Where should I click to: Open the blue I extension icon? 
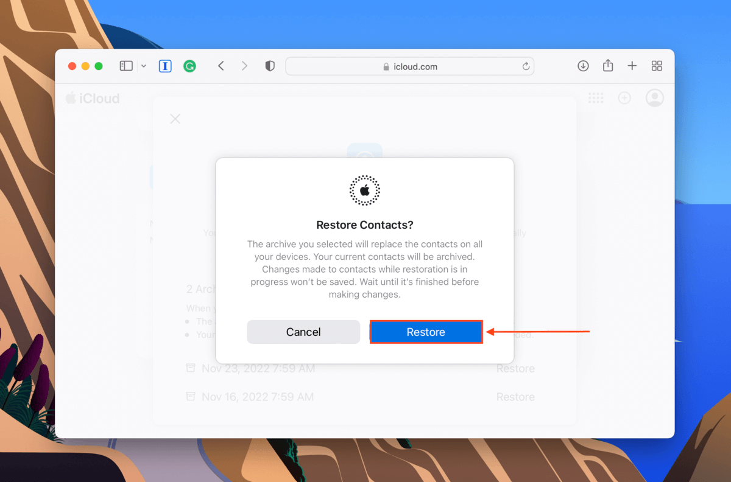click(x=165, y=66)
